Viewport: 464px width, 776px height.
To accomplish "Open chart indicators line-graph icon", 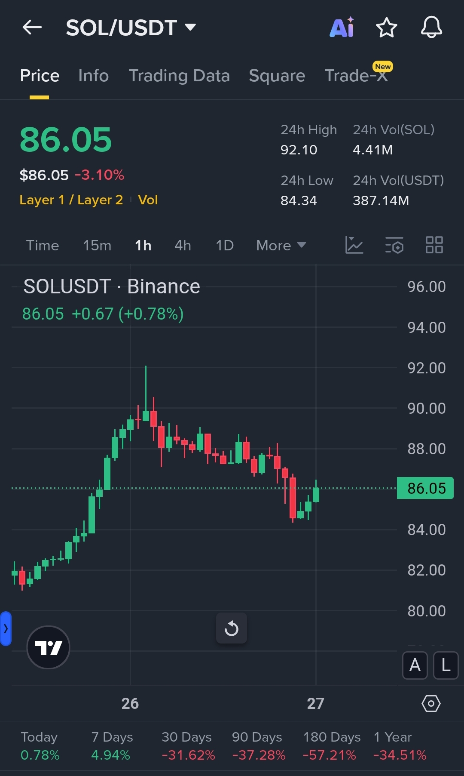I will pos(354,245).
